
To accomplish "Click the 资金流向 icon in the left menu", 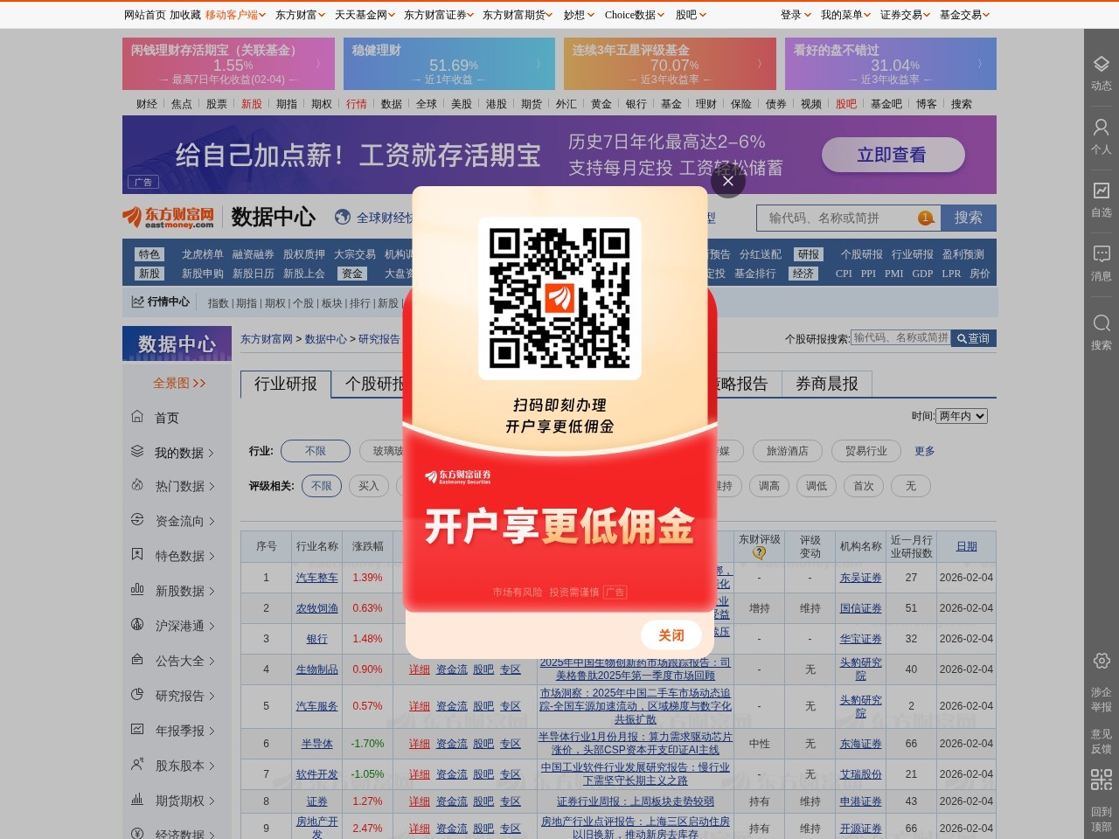I will [x=137, y=520].
